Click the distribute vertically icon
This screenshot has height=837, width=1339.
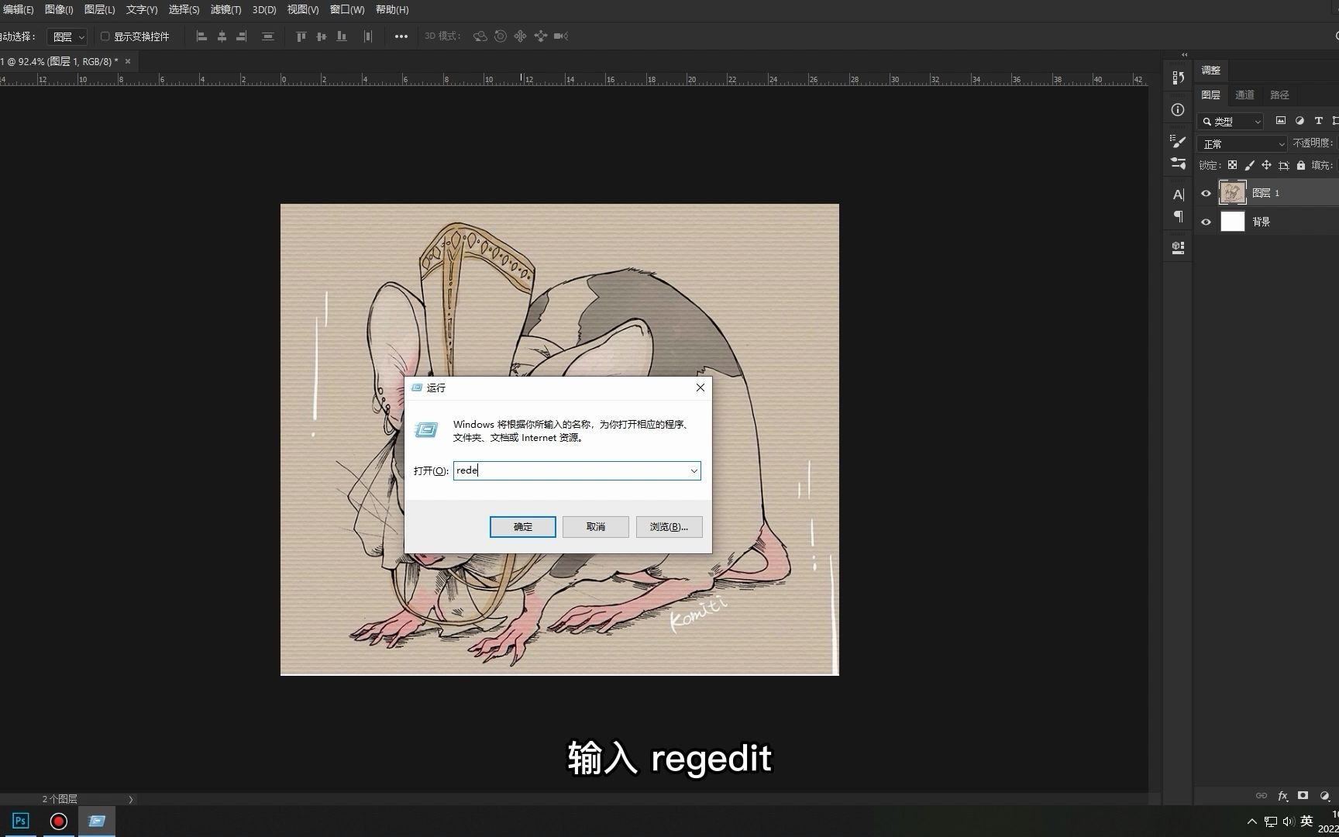(x=268, y=36)
